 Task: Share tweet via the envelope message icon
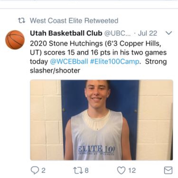tap(168, 170)
